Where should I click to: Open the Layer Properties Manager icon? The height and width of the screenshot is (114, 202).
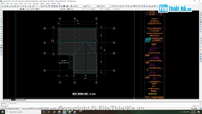coord(27,9)
